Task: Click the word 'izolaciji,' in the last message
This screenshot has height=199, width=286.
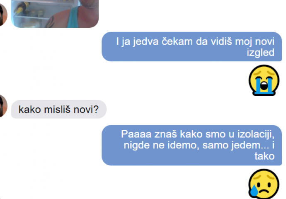Action: [256, 135]
